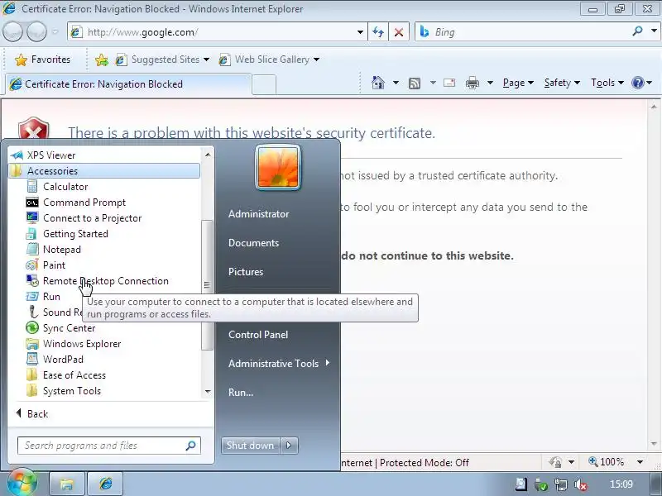Open the Shut down options arrow

coord(289,446)
